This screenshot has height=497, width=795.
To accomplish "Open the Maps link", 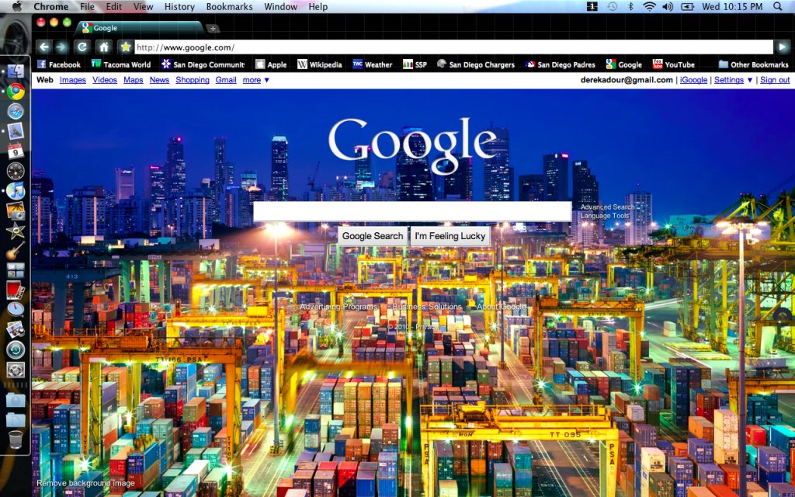I will pyautogui.click(x=134, y=80).
